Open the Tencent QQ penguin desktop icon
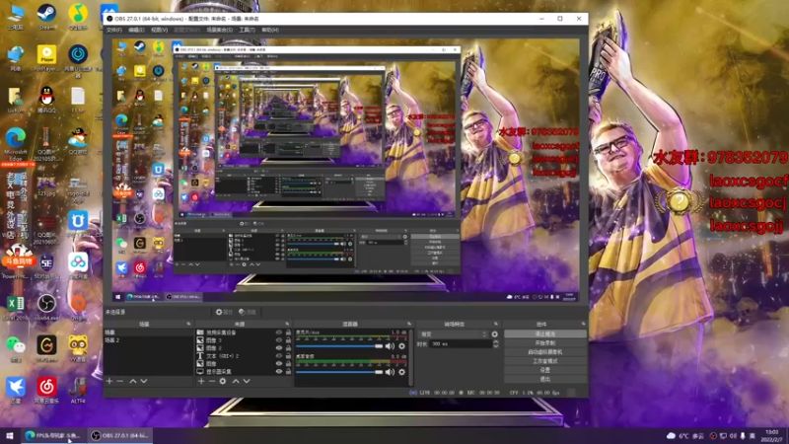Image resolution: width=789 pixels, height=444 pixels. [x=46, y=96]
